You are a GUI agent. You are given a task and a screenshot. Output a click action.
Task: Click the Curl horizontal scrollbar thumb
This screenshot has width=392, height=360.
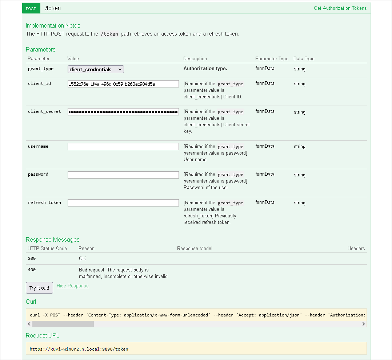click(x=63, y=324)
